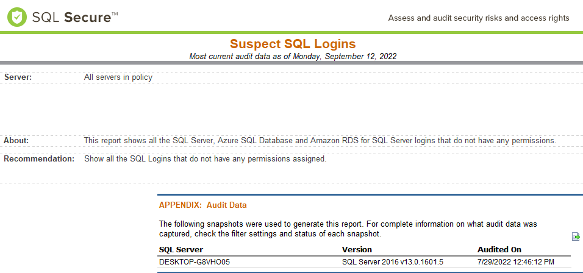Screen dimensions: 583x273
Task: Select the DESKTOP-G8VHO05 server entry
Action: coord(195,262)
